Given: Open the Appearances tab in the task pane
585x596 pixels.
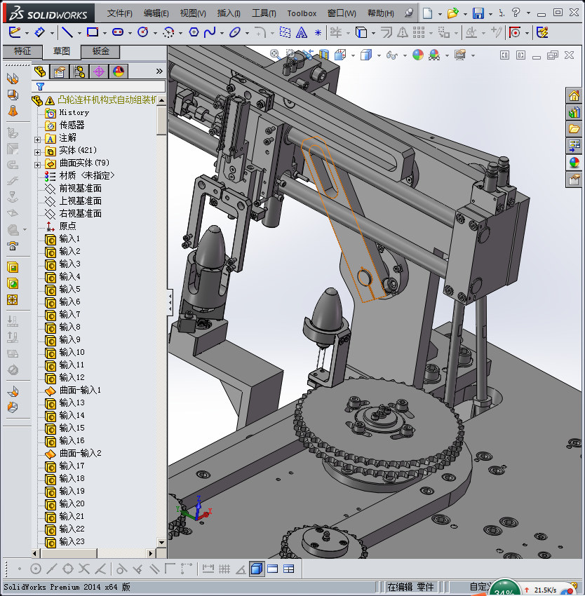Looking at the screenshot, I should (574, 163).
